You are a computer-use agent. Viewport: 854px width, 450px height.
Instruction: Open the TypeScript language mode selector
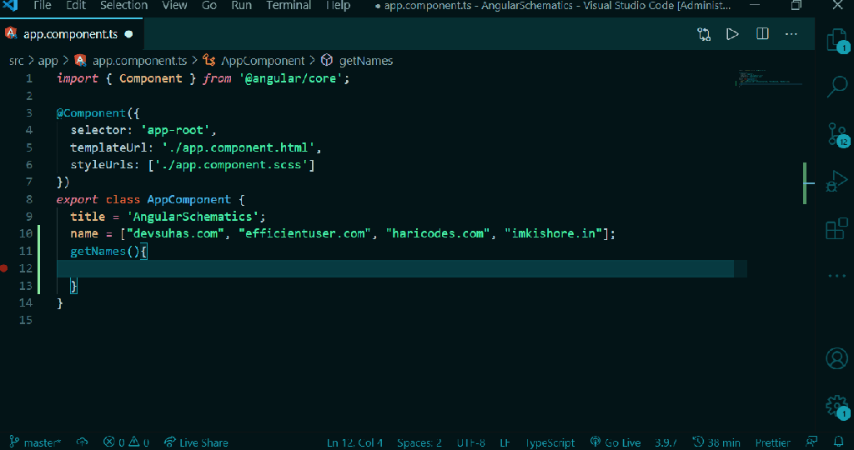coord(550,442)
